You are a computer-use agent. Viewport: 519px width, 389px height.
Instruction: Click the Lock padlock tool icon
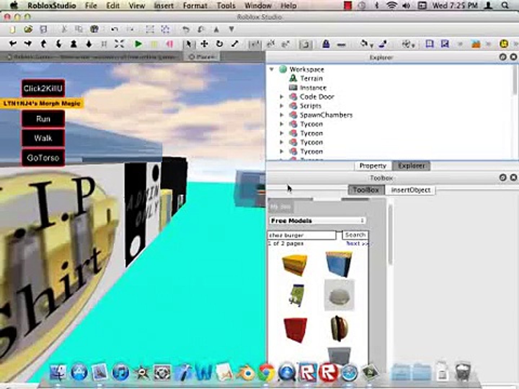tap(326, 44)
